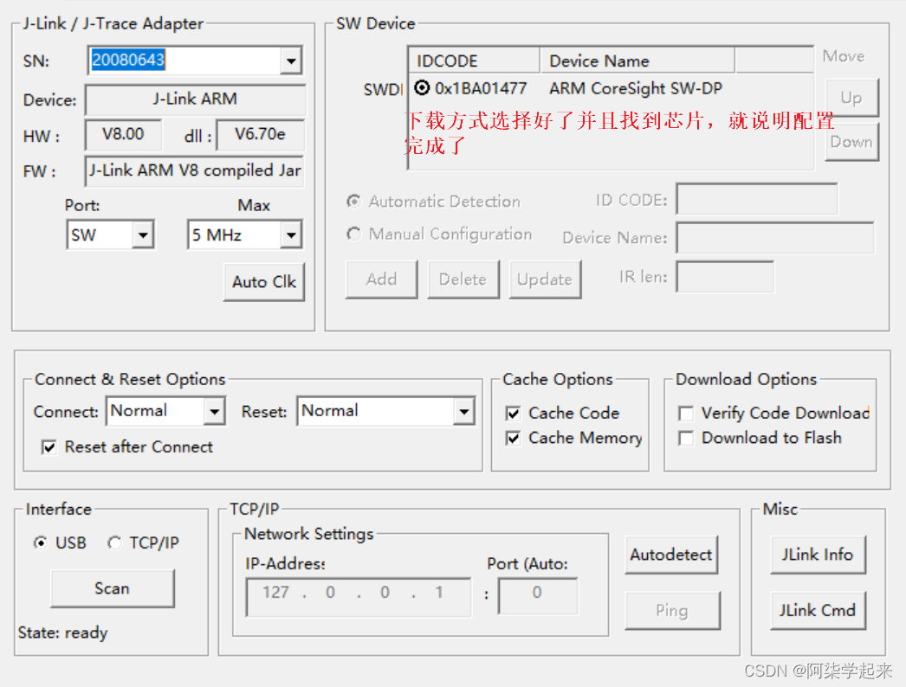Click the Add button under SW Device
Image resolution: width=906 pixels, height=687 pixels.
point(381,279)
